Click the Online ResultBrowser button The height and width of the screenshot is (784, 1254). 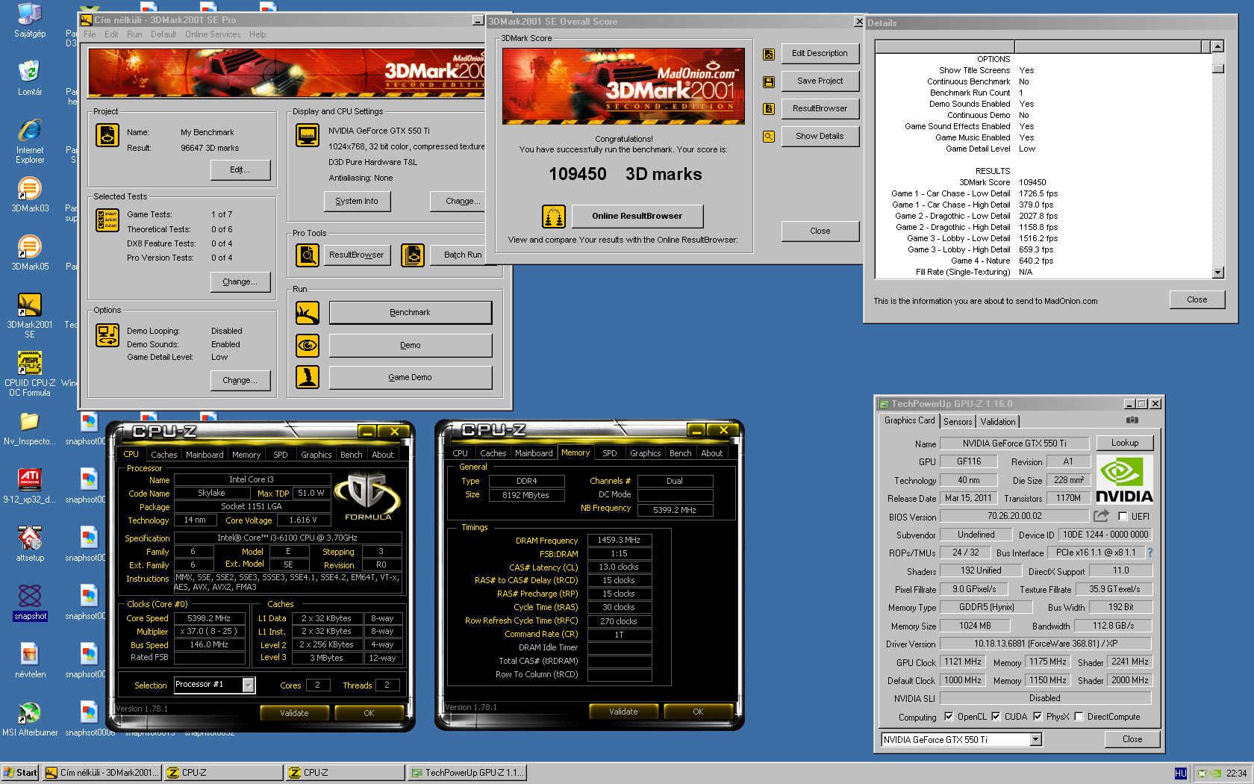point(637,217)
